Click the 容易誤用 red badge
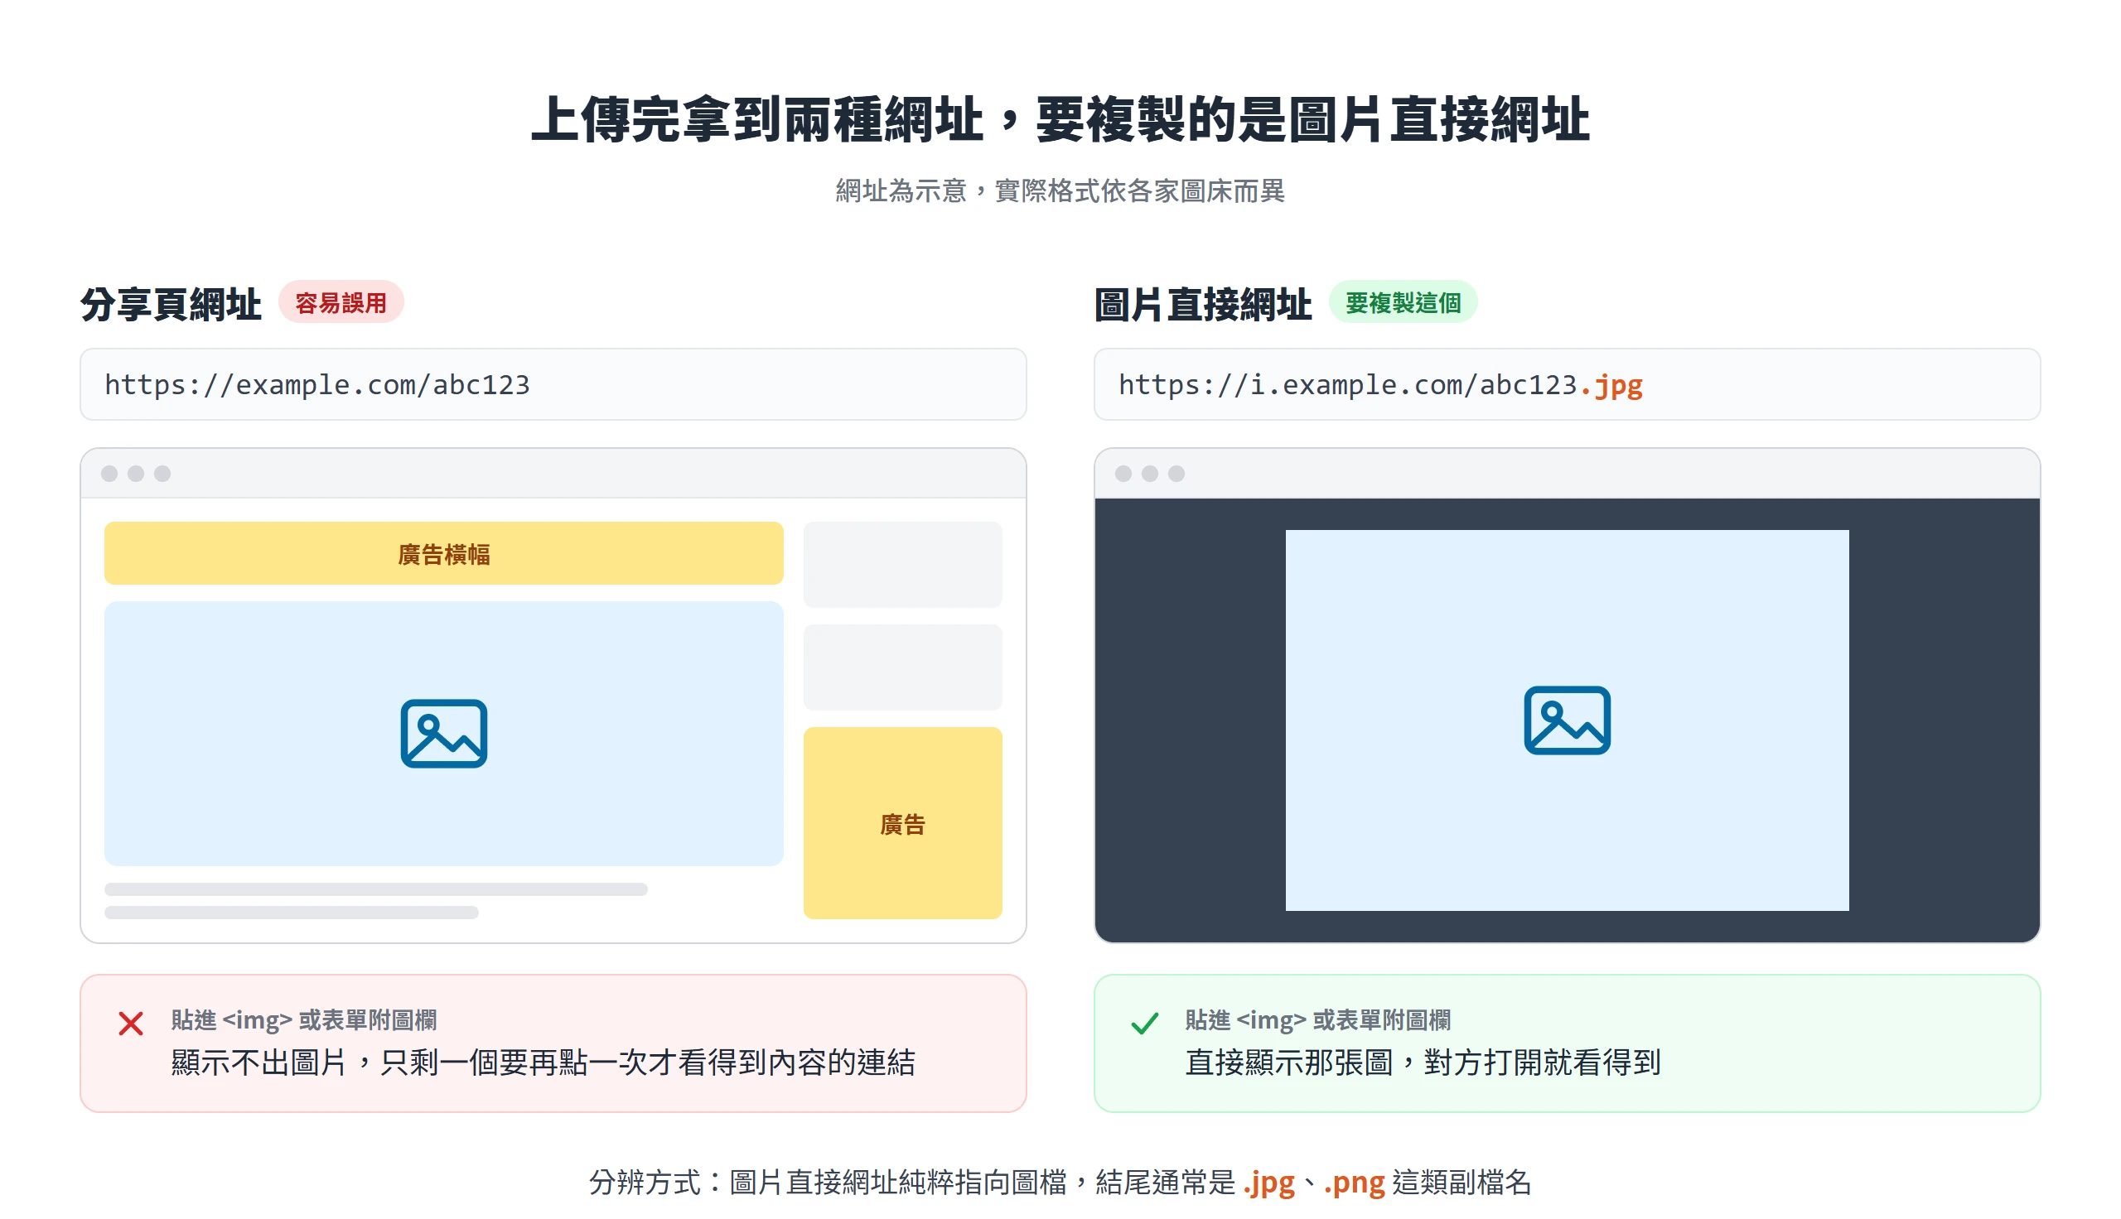Viewport: 2121px width, 1219px height. (x=341, y=302)
